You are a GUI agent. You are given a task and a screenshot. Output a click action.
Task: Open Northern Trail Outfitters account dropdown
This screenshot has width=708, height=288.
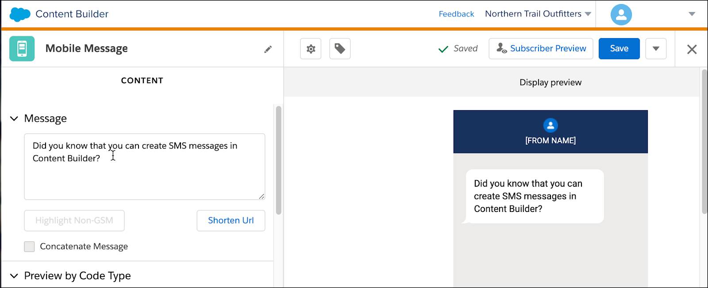click(x=538, y=14)
